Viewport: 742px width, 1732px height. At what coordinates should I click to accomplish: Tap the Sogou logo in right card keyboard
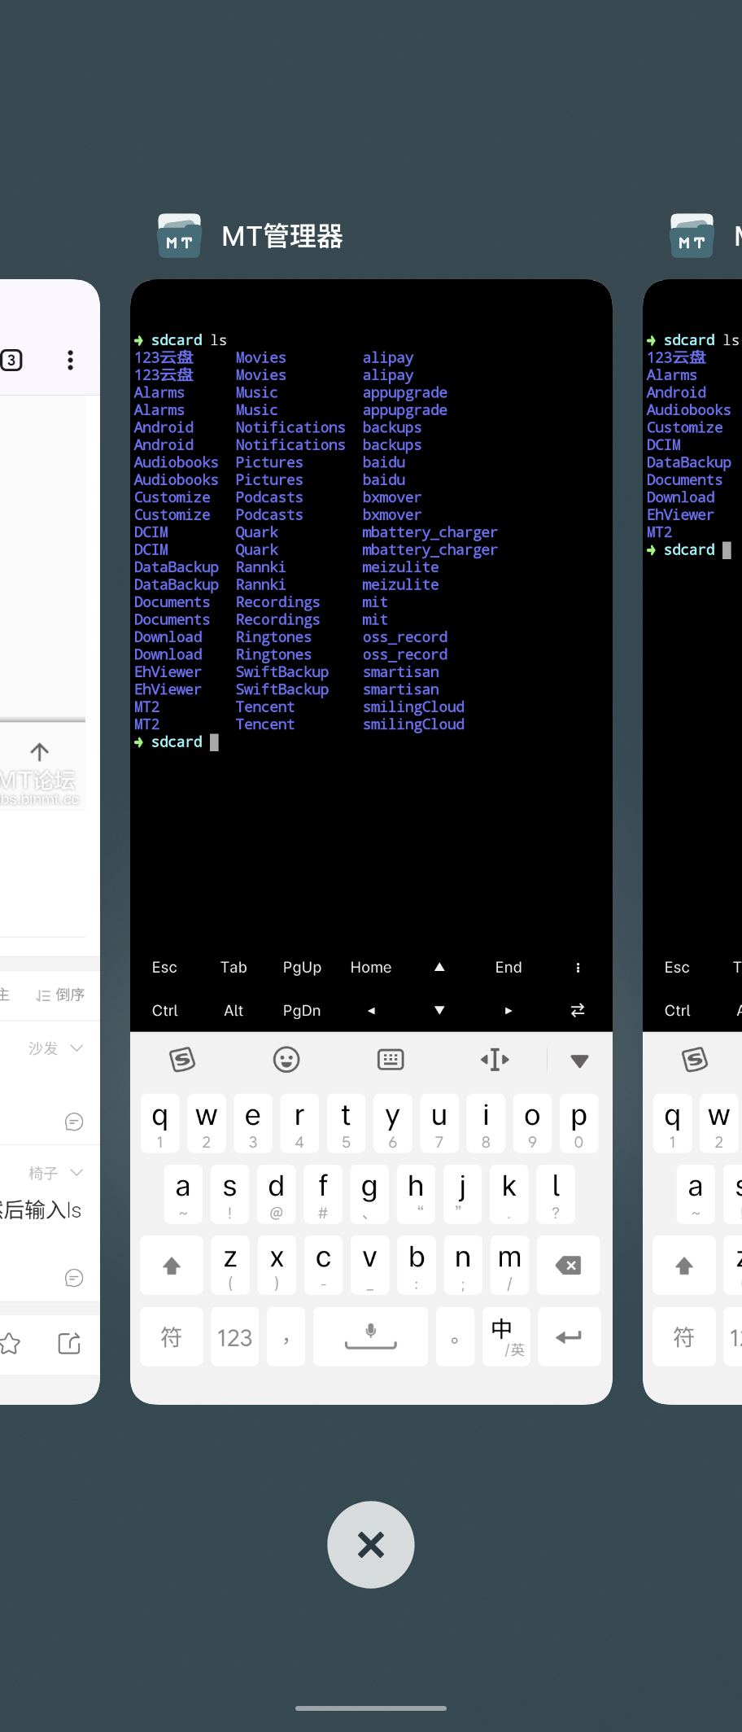(695, 1059)
